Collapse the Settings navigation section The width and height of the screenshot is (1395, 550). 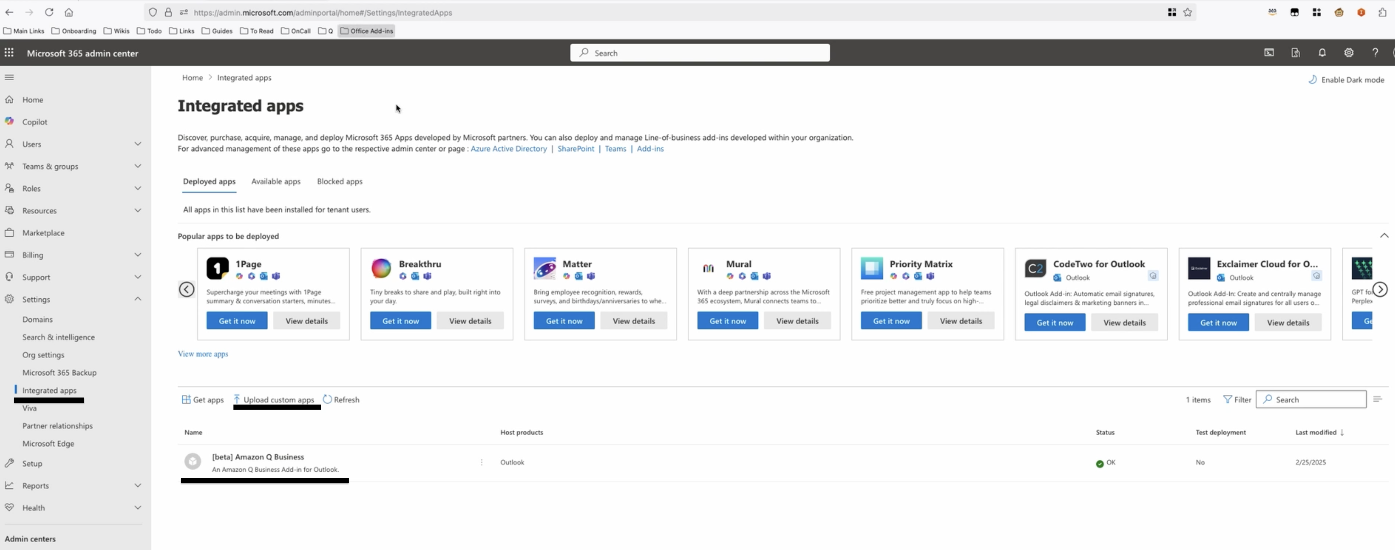[138, 299]
